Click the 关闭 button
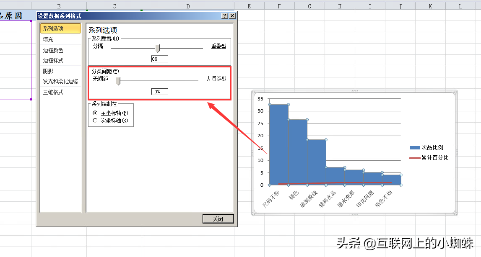This screenshot has width=481, height=257. pos(218,219)
